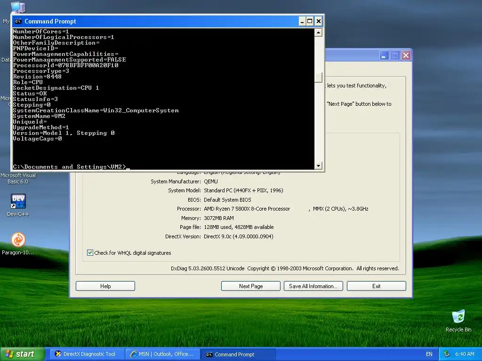Toggle Check for WHQL digital signatures checkbox
This screenshot has height=361, width=482.
point(90,252)
